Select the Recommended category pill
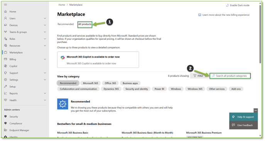The width and height of the screenshot is (265, 141). pos(68,83)
